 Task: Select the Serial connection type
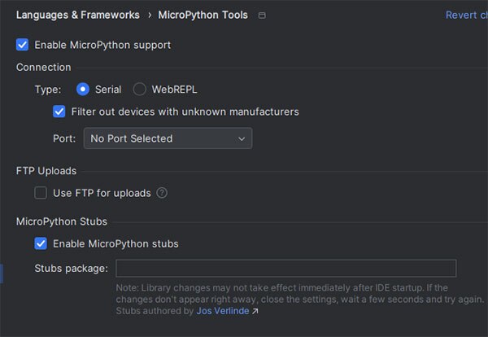[x=82, y=89]
